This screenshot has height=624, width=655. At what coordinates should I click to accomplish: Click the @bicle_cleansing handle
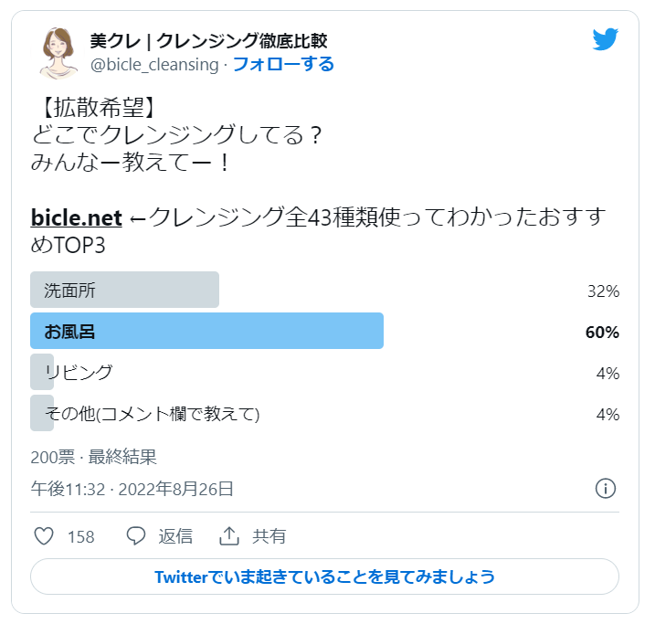click(x=154, y=65)
